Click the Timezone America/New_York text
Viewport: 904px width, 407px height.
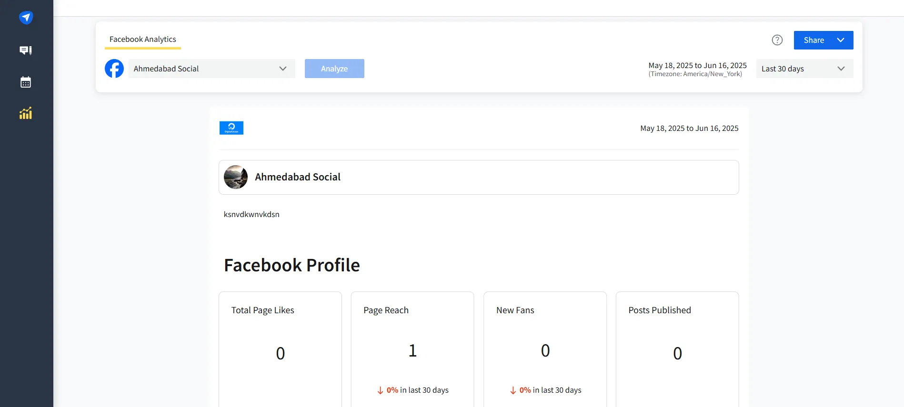pos(695,74)
